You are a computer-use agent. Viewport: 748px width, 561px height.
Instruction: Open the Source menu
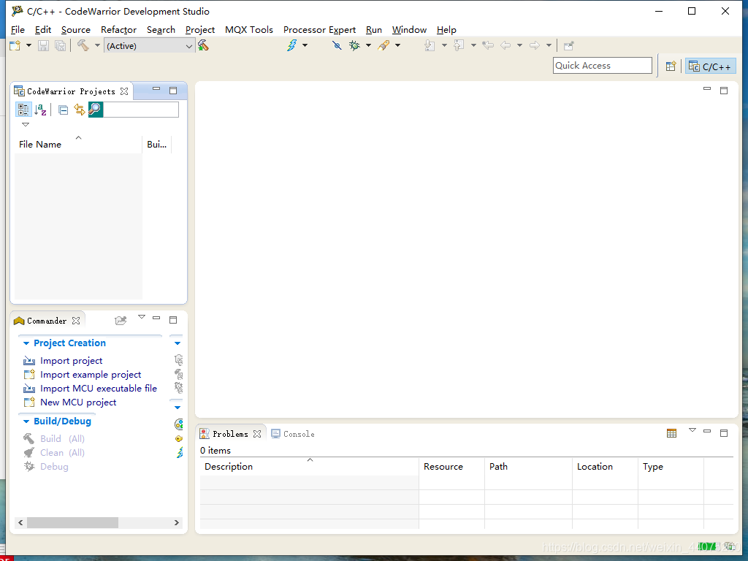pyautogui.click(x=76, y=29)
